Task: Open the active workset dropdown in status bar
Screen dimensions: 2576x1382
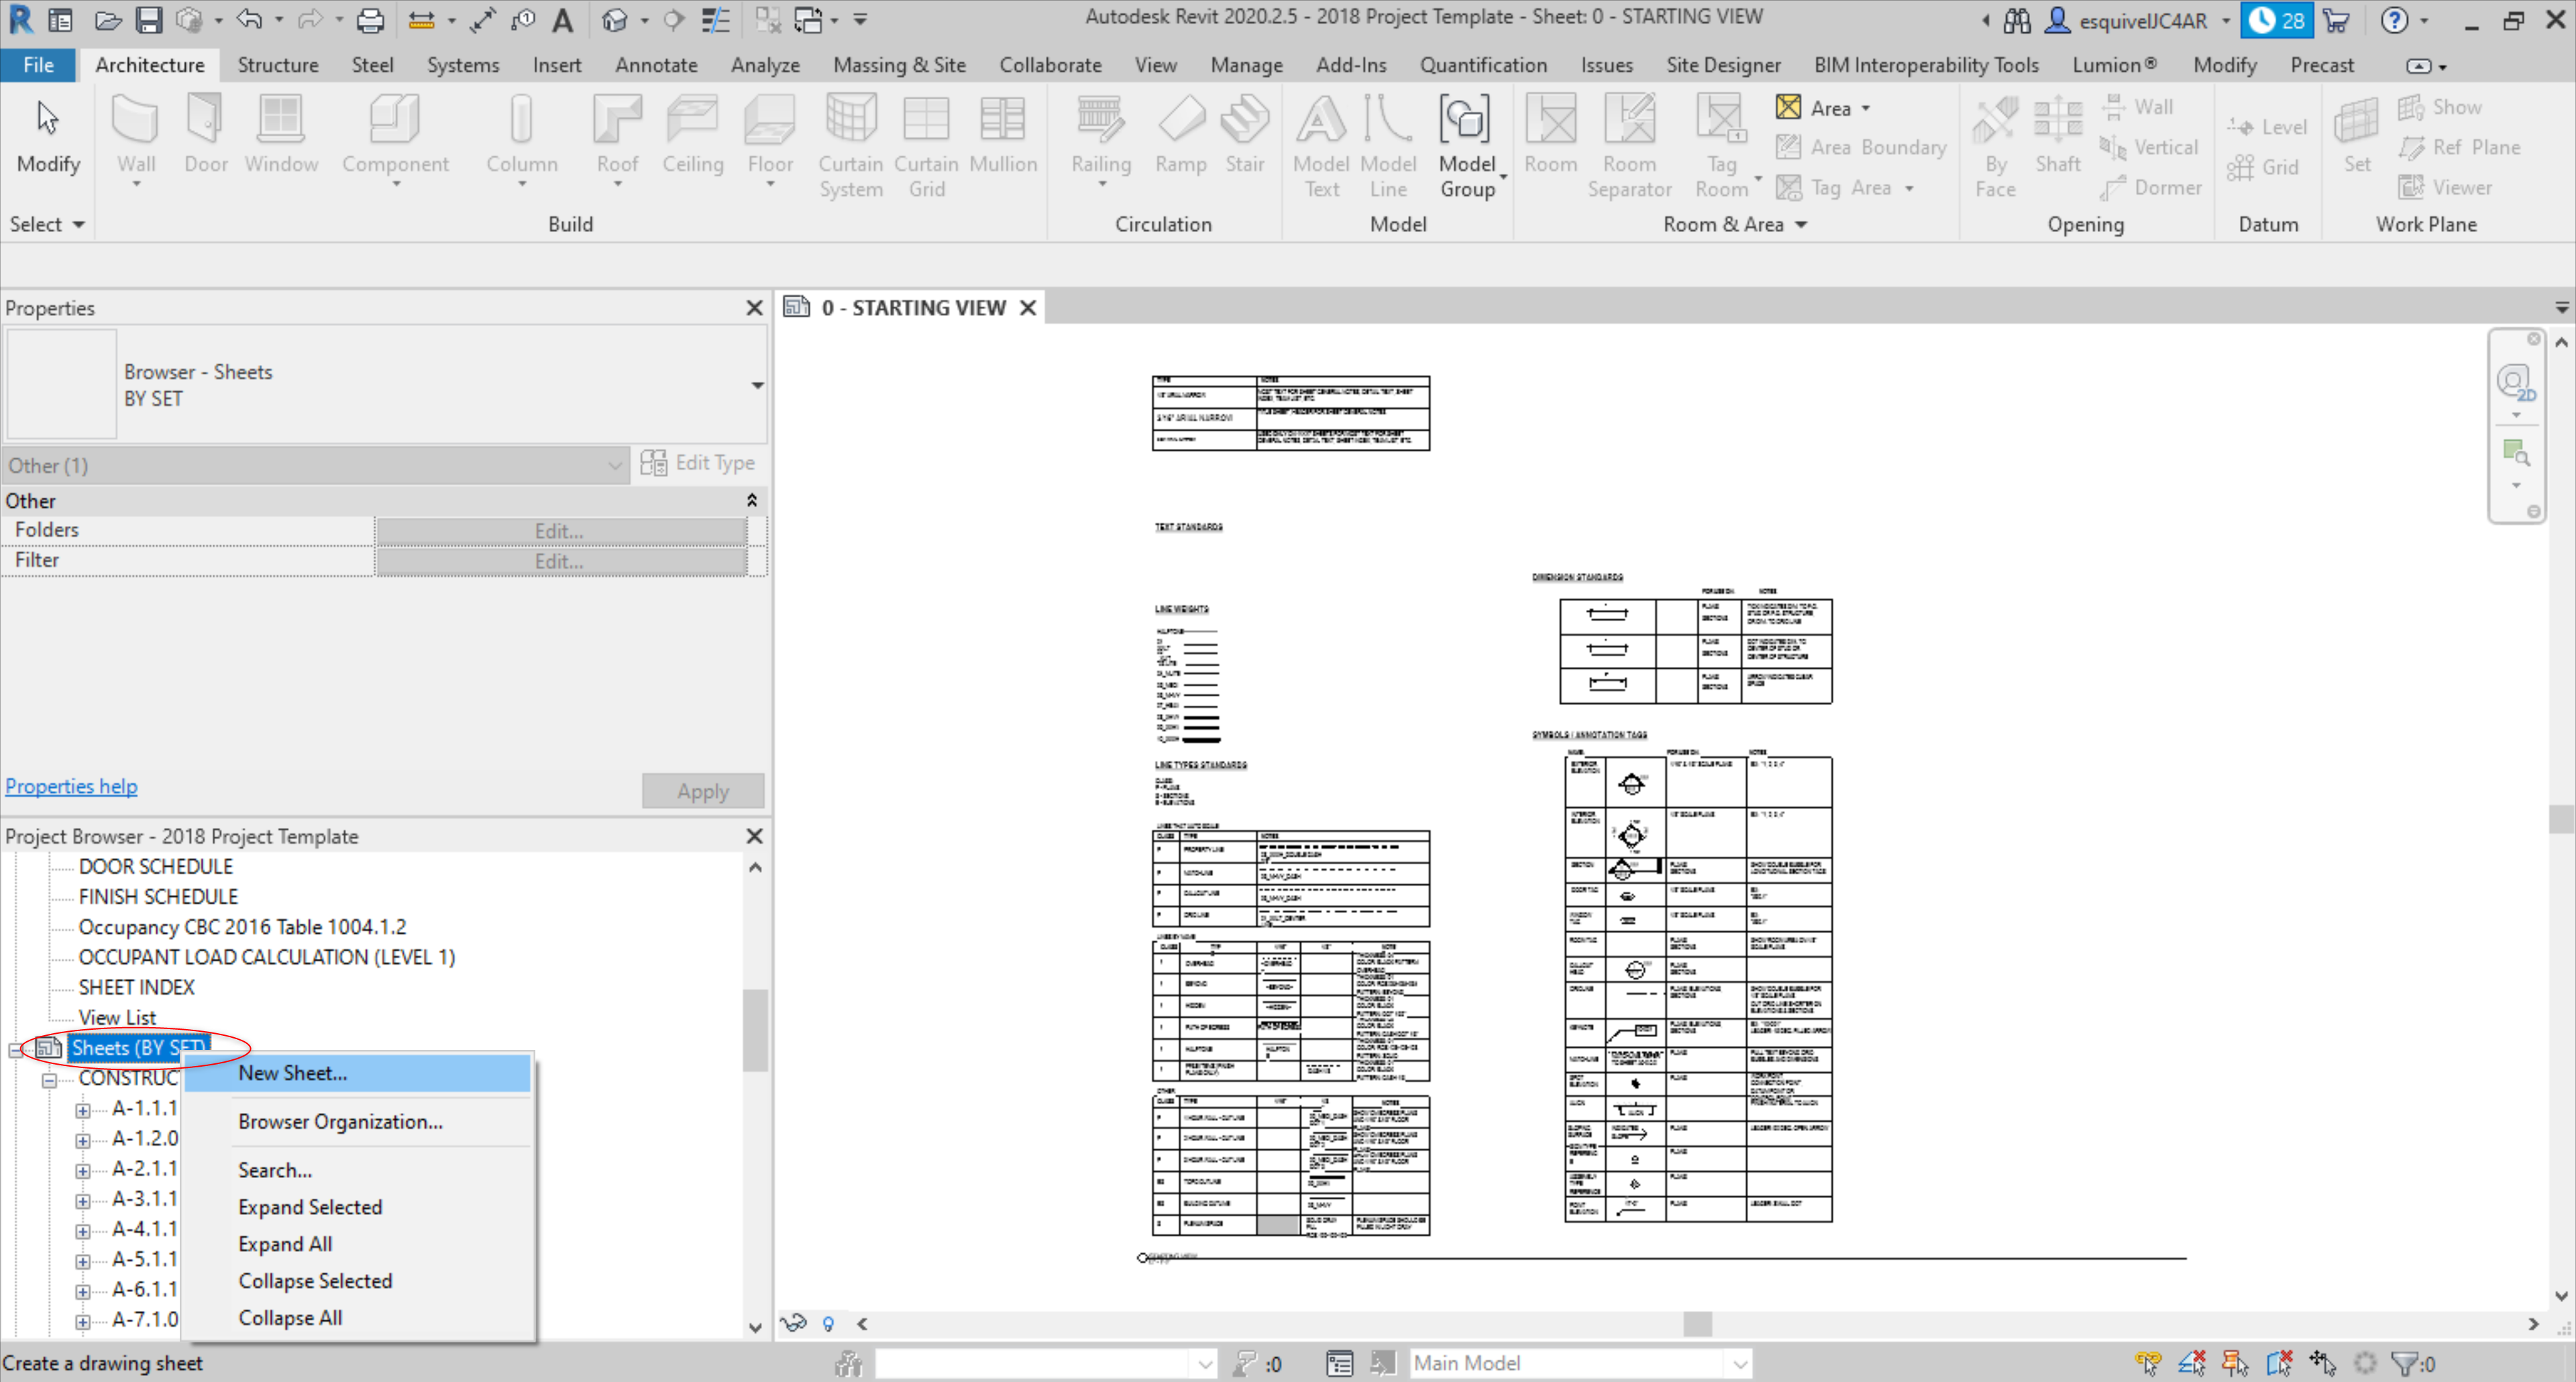Action: click(x=1204, y=1363)
